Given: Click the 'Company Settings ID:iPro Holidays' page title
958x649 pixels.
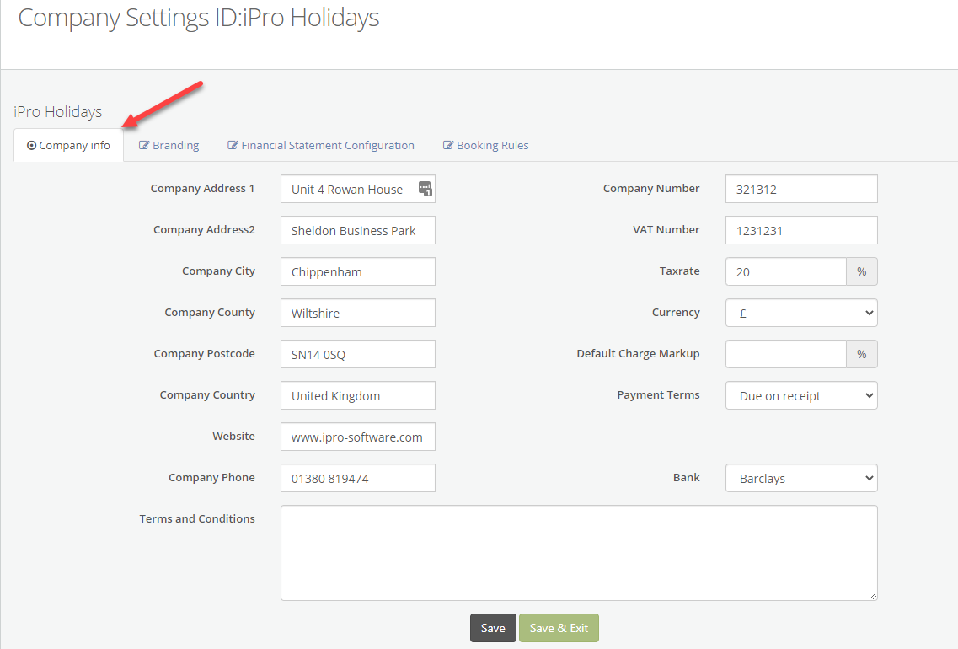Looking at the screenshot, I should 199,18.
